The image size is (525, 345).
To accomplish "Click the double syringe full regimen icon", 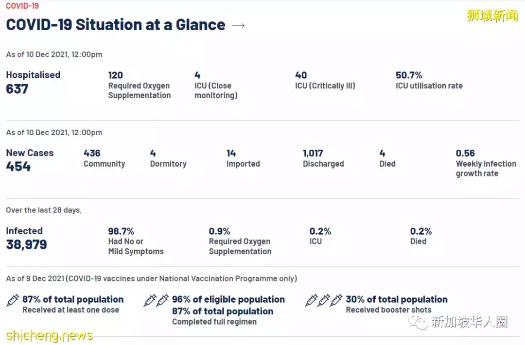I will click(x=156, y=300).
